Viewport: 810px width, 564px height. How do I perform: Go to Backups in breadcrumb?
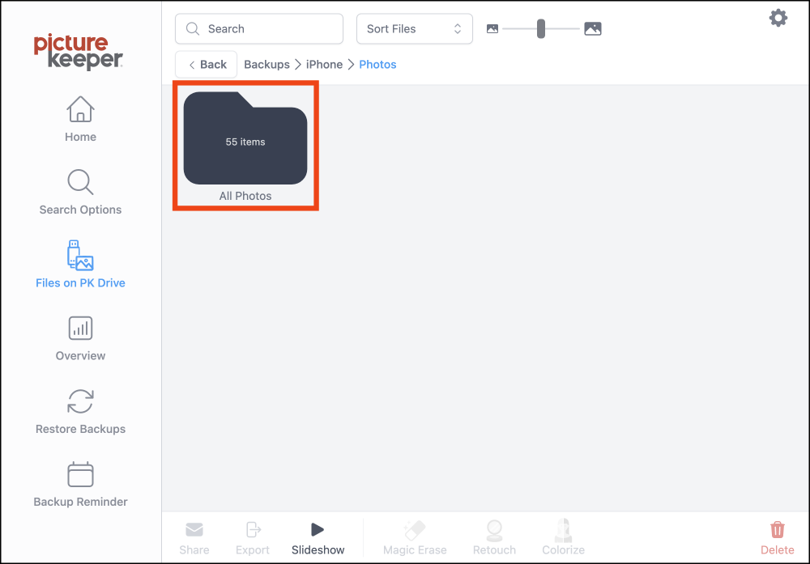[x=266, y=65]
